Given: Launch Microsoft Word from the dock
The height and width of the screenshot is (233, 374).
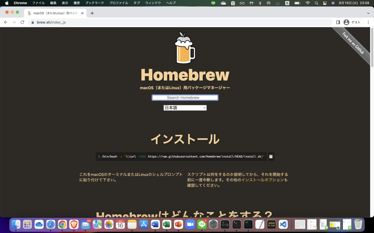Looking at the screenshot, I should 155,224.
